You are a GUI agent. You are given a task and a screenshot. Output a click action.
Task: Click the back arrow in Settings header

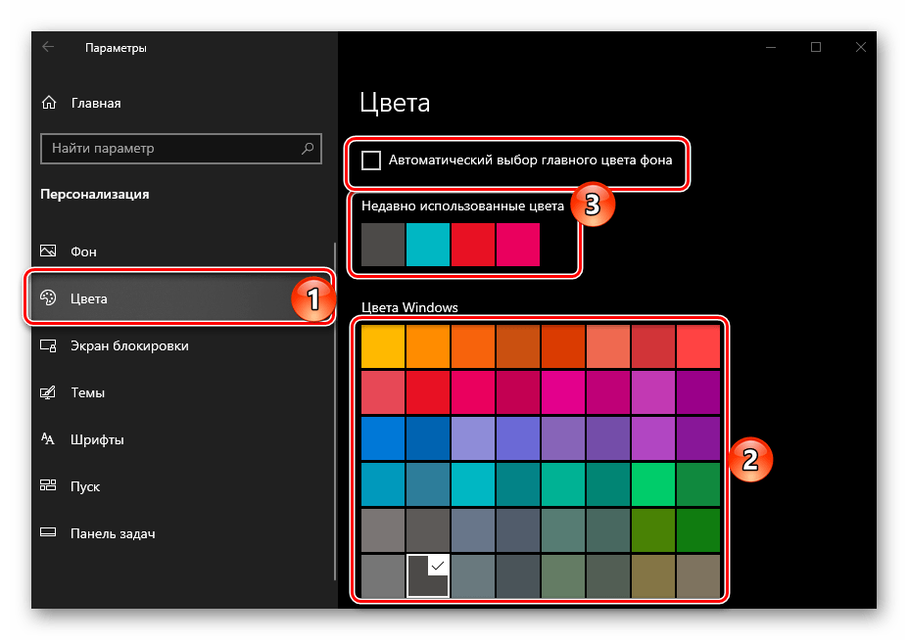pos(48,47)
